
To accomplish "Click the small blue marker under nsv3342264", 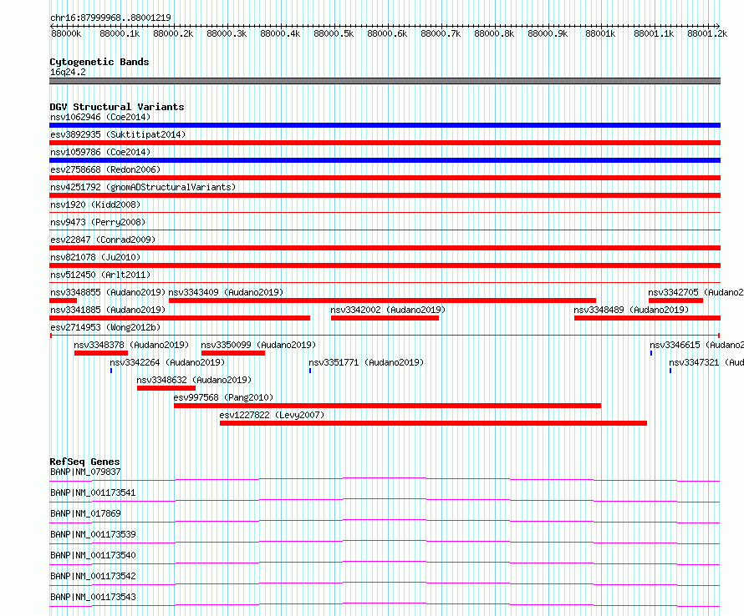I will tap(111, 371).
